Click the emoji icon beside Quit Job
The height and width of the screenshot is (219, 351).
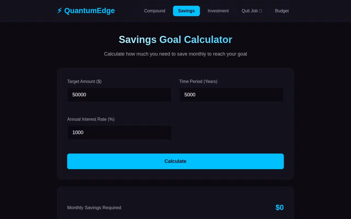click(x=261, y=11)
